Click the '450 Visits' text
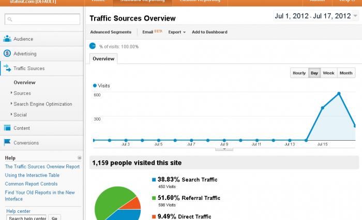 167,187
